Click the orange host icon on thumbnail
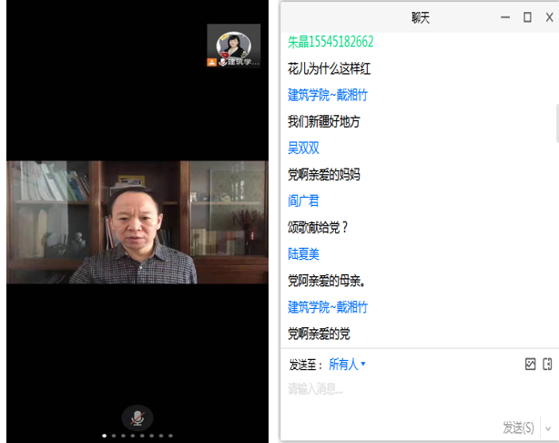 point(212,62)
